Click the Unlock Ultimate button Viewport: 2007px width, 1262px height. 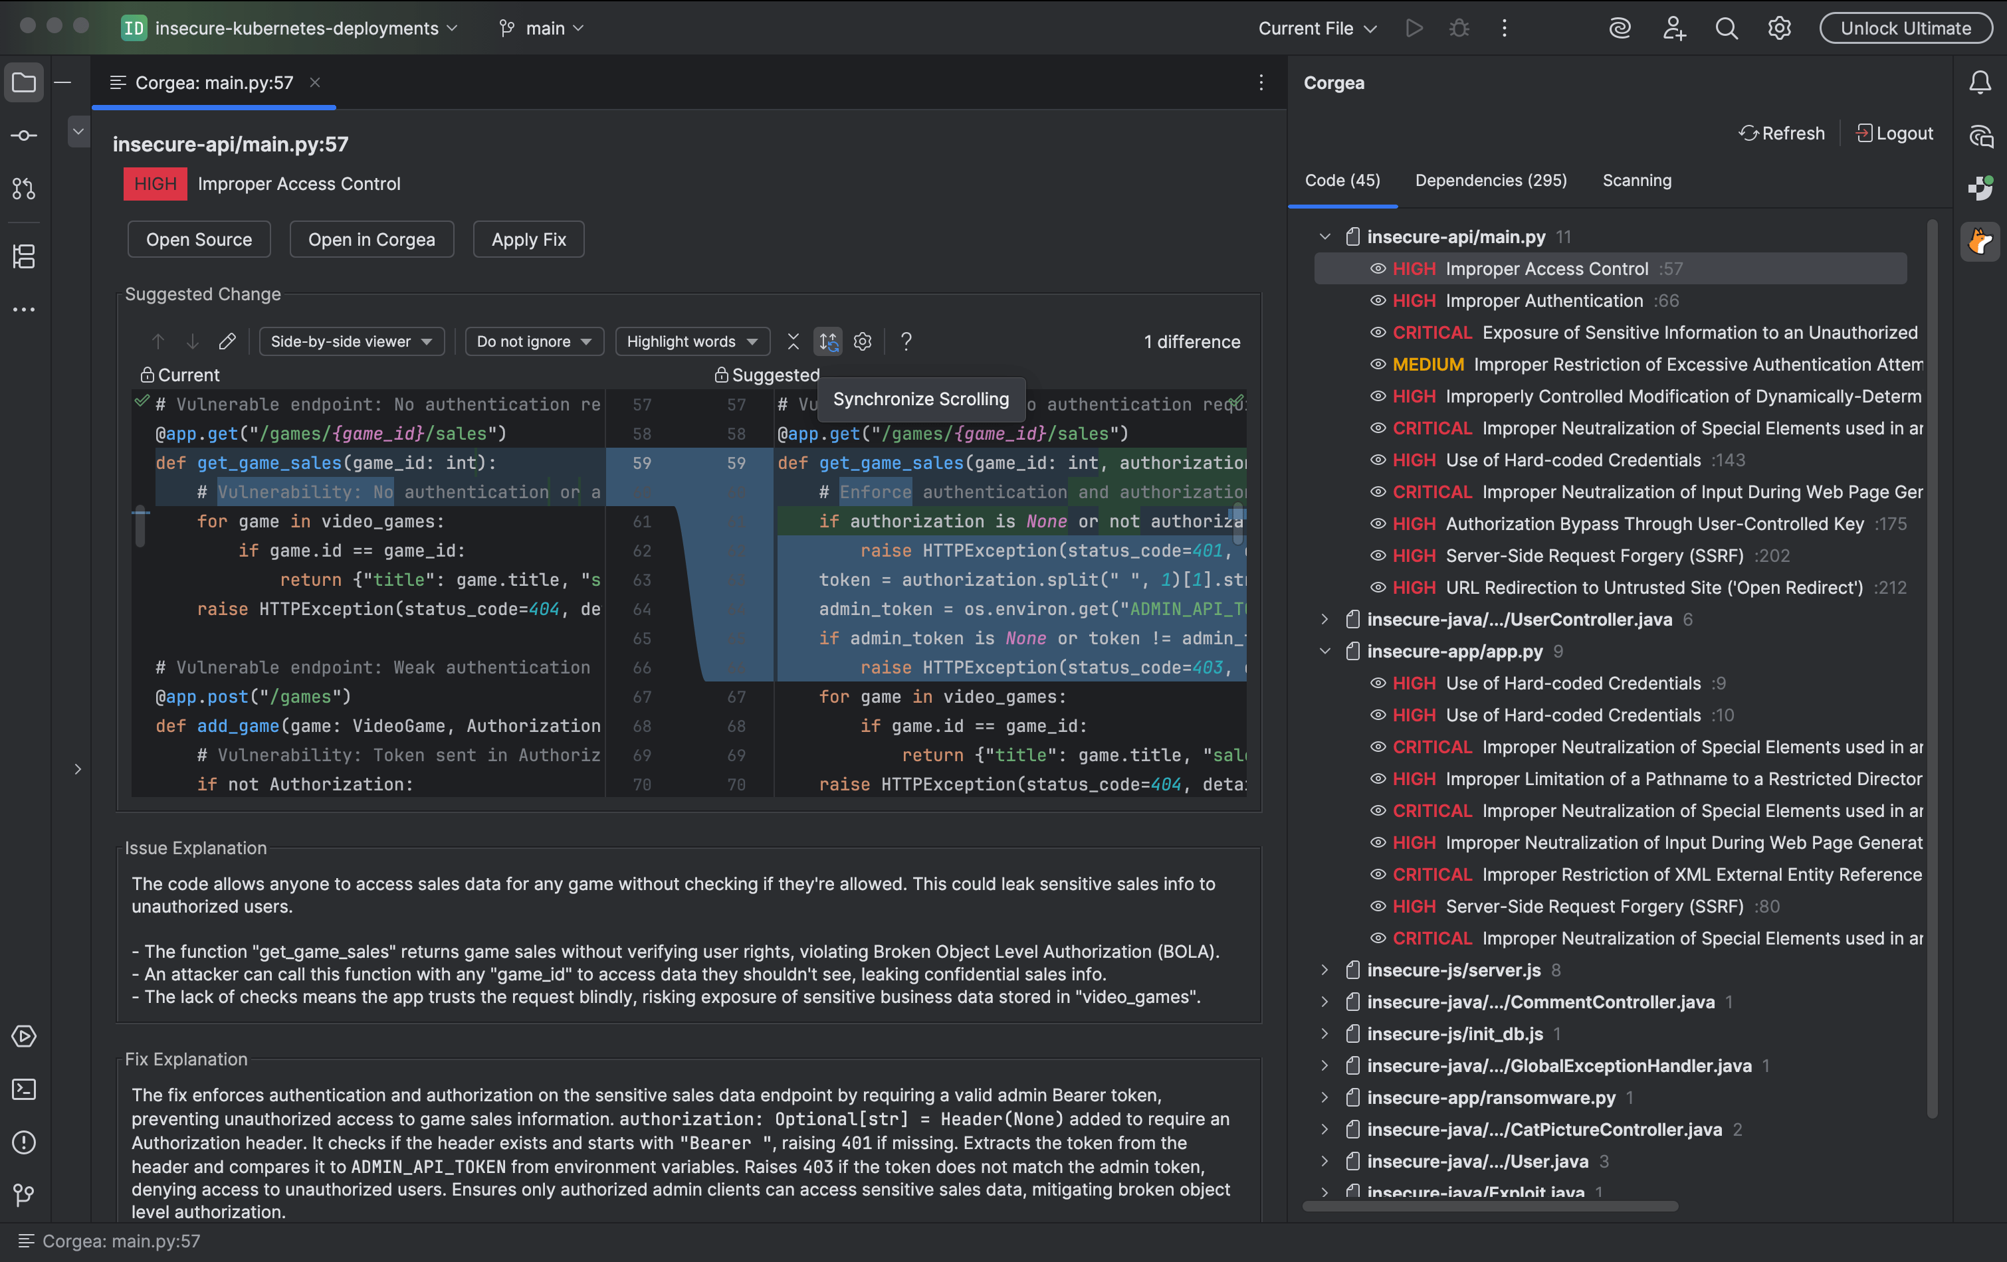pos(1905,29)
